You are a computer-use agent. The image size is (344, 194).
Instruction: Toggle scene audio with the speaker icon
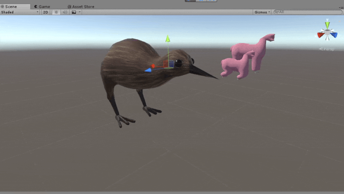(x=65, y=12)
